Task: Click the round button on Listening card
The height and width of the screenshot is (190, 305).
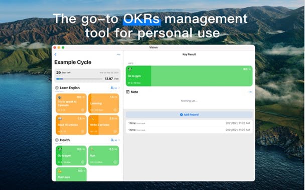Action: pos(115,110)
